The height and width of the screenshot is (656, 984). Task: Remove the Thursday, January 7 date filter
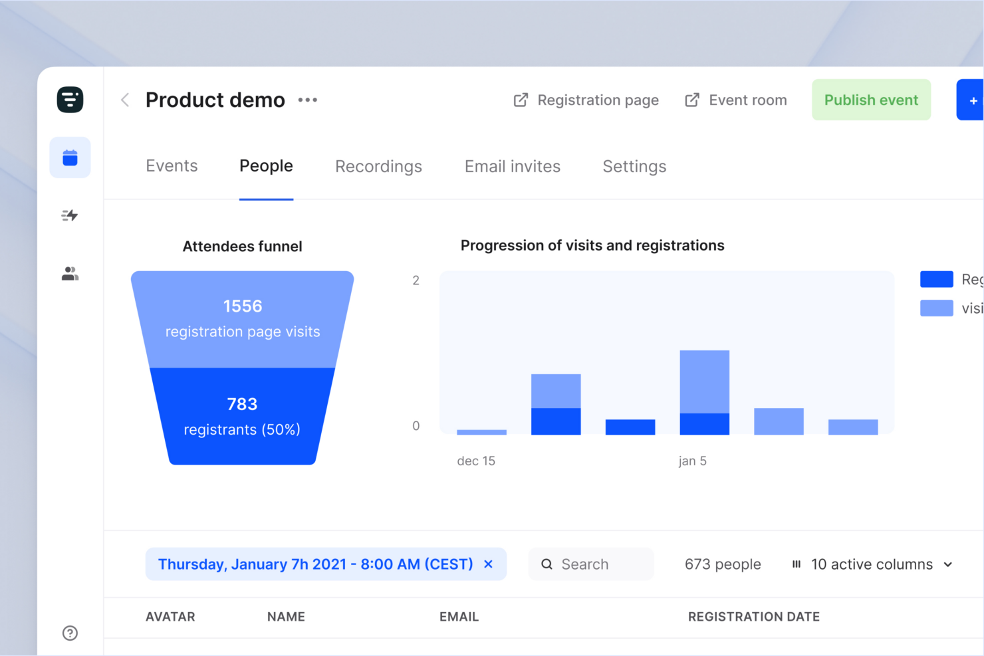click(489, 564)
